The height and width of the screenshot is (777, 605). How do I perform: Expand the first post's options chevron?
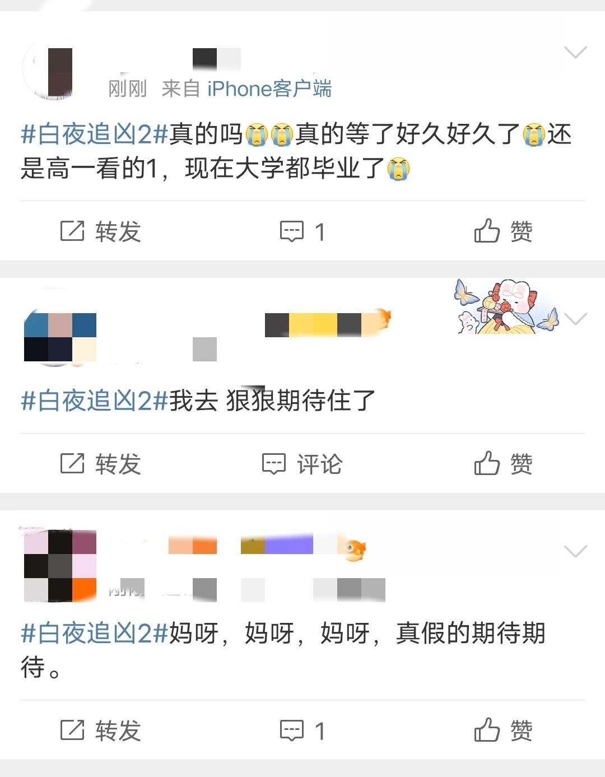[x=575, y=52]
